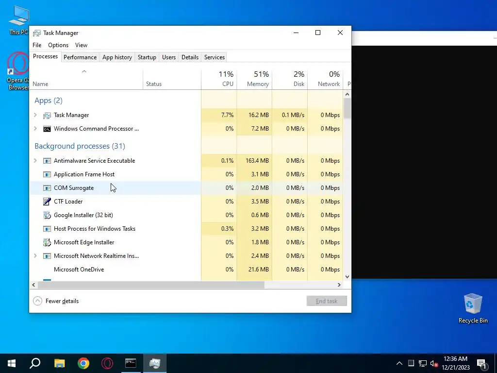Sort by the Memory column header
This screenshot has width=497, height=373.
pos(254,80)
